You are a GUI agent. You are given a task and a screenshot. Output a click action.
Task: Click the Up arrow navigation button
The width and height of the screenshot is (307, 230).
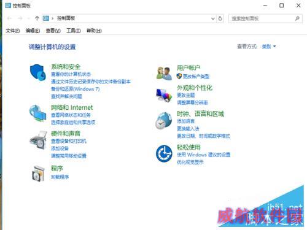[x=37, y=18]
